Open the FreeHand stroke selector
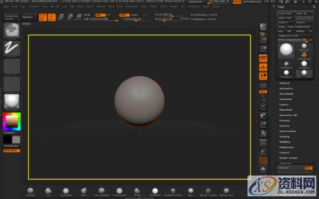Viewport: 319px width, 199px height. pos(12,49)
